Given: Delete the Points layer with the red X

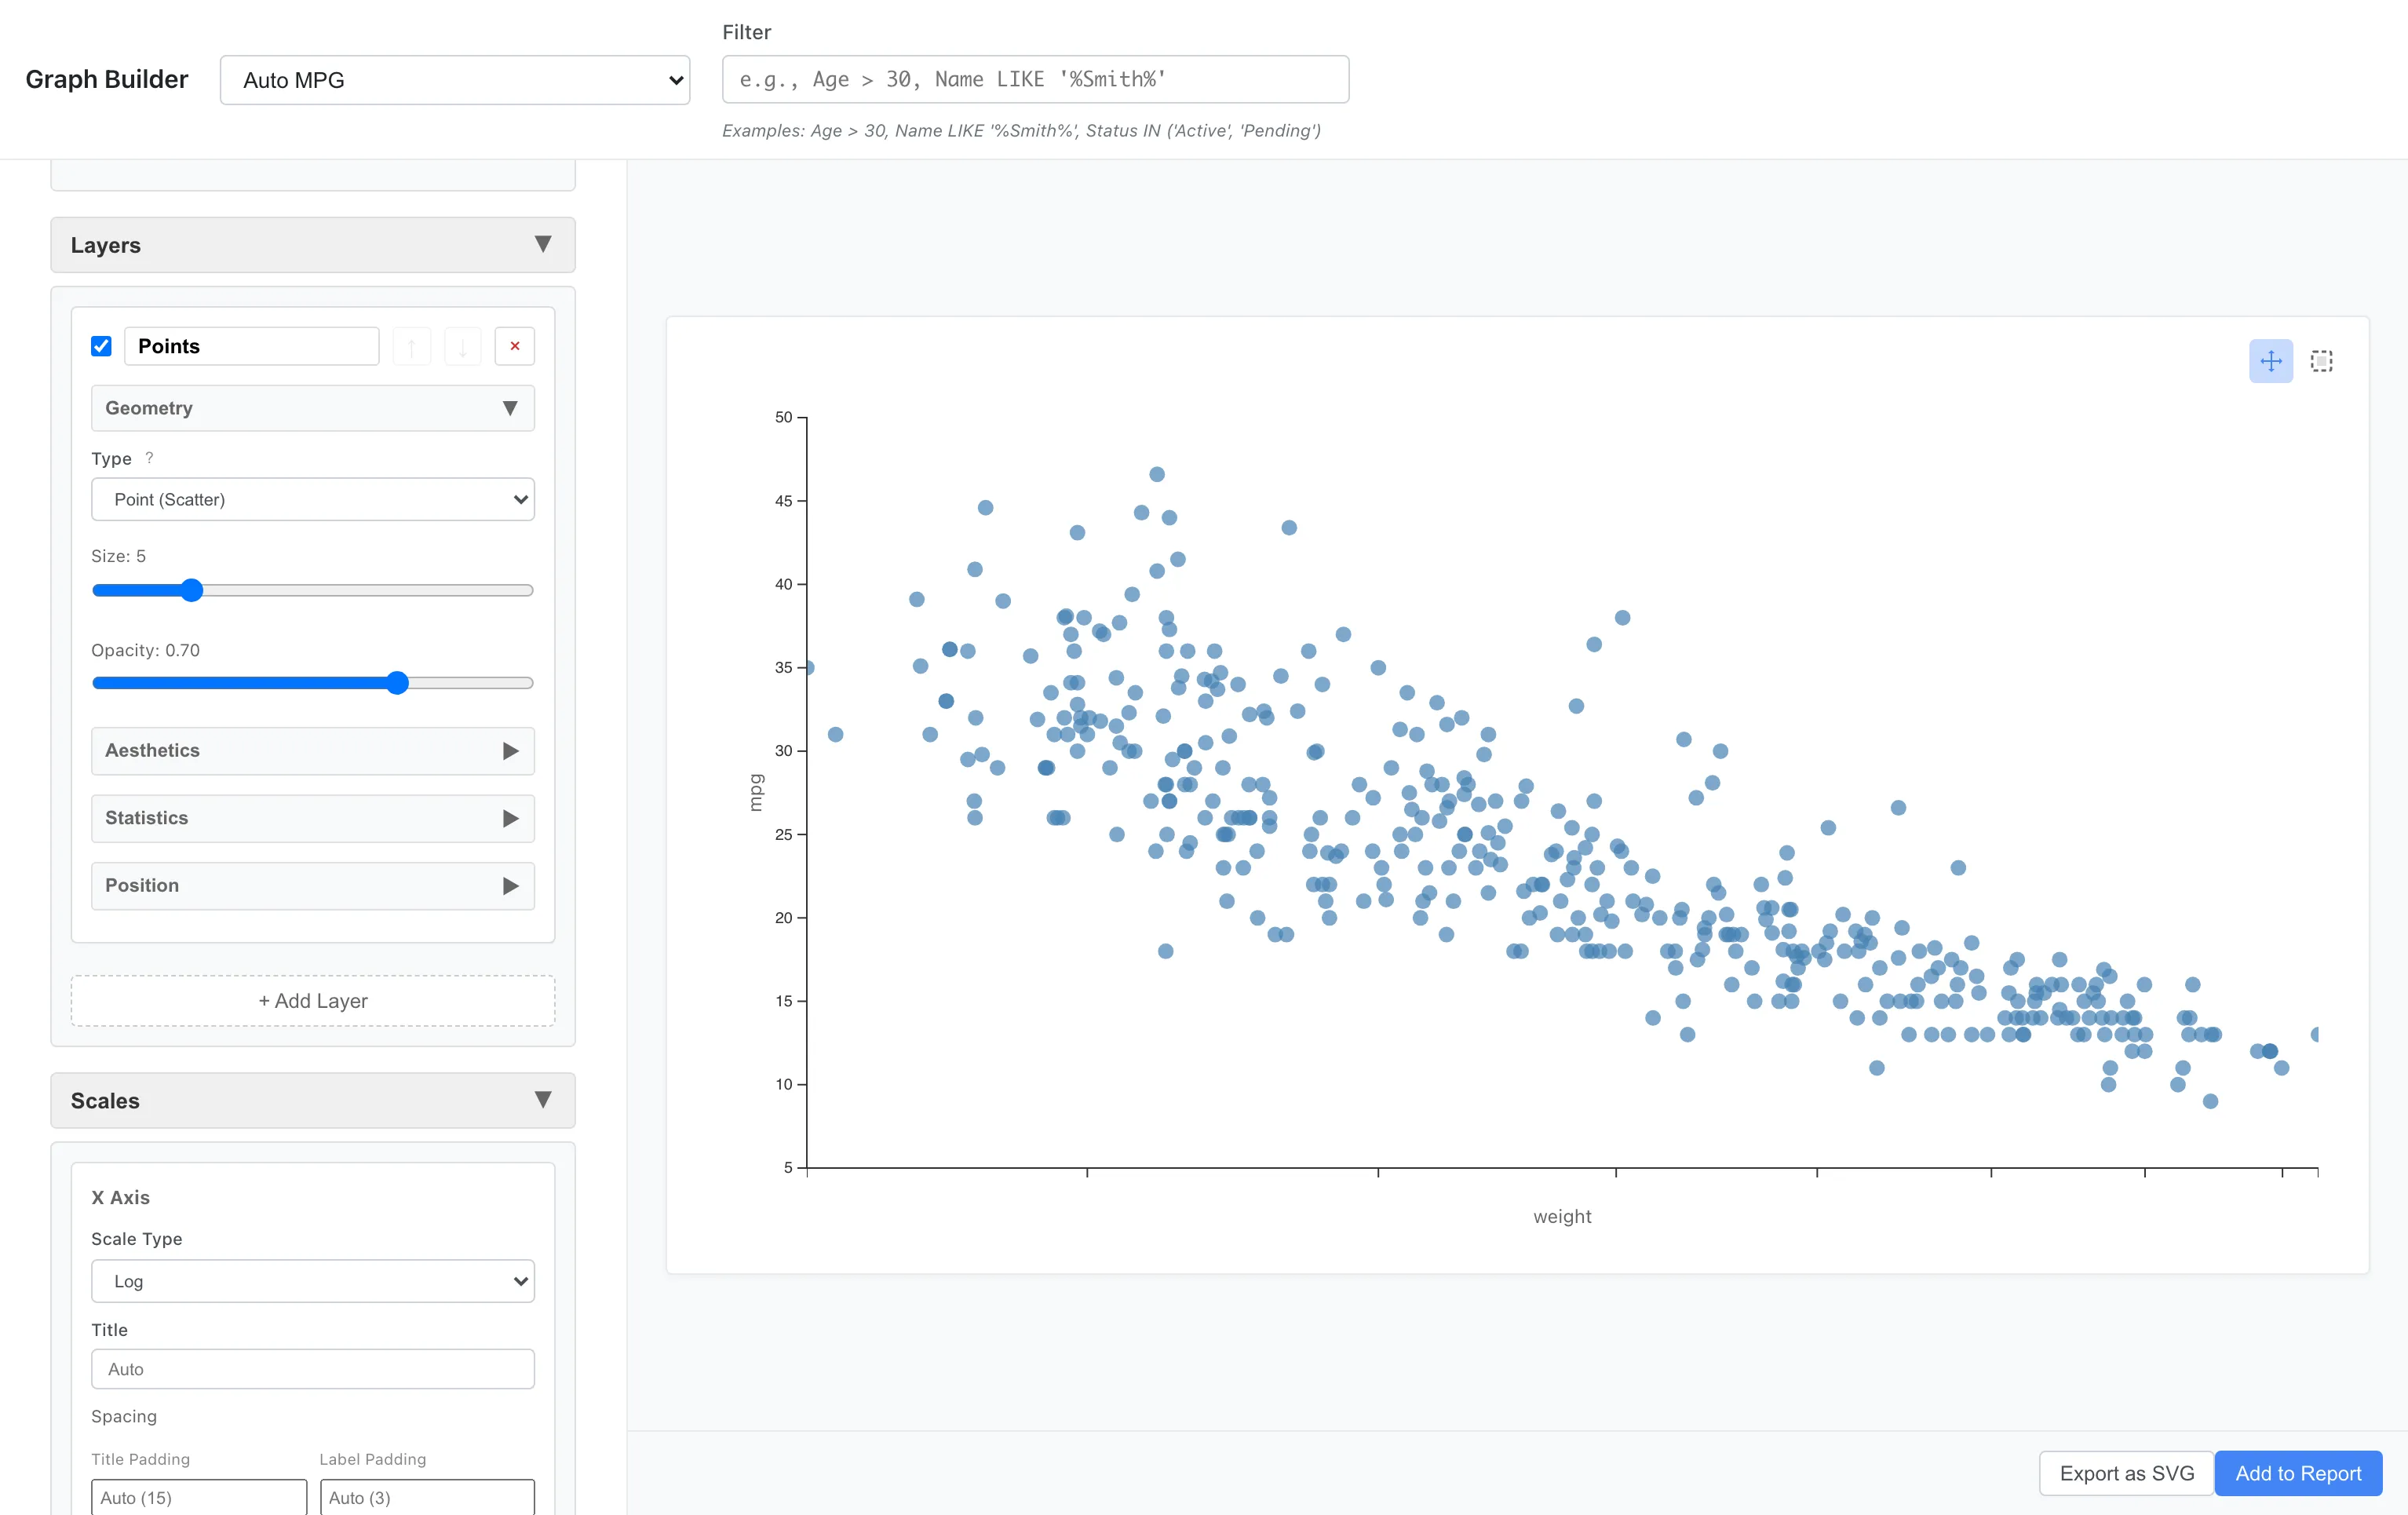Looking at the screenshot, I should click(x=515, y=345).
